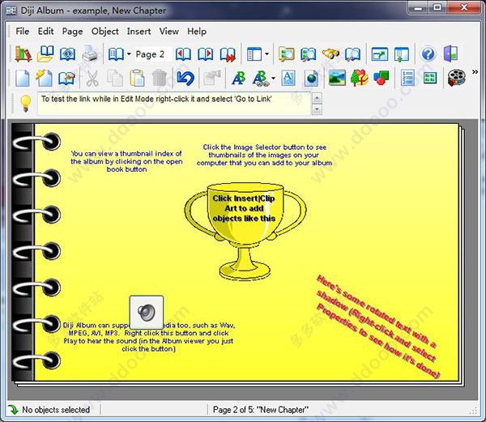The image size is (486, 422).
Task: Select the gold trophy clip art
Action: pos(245,231)
